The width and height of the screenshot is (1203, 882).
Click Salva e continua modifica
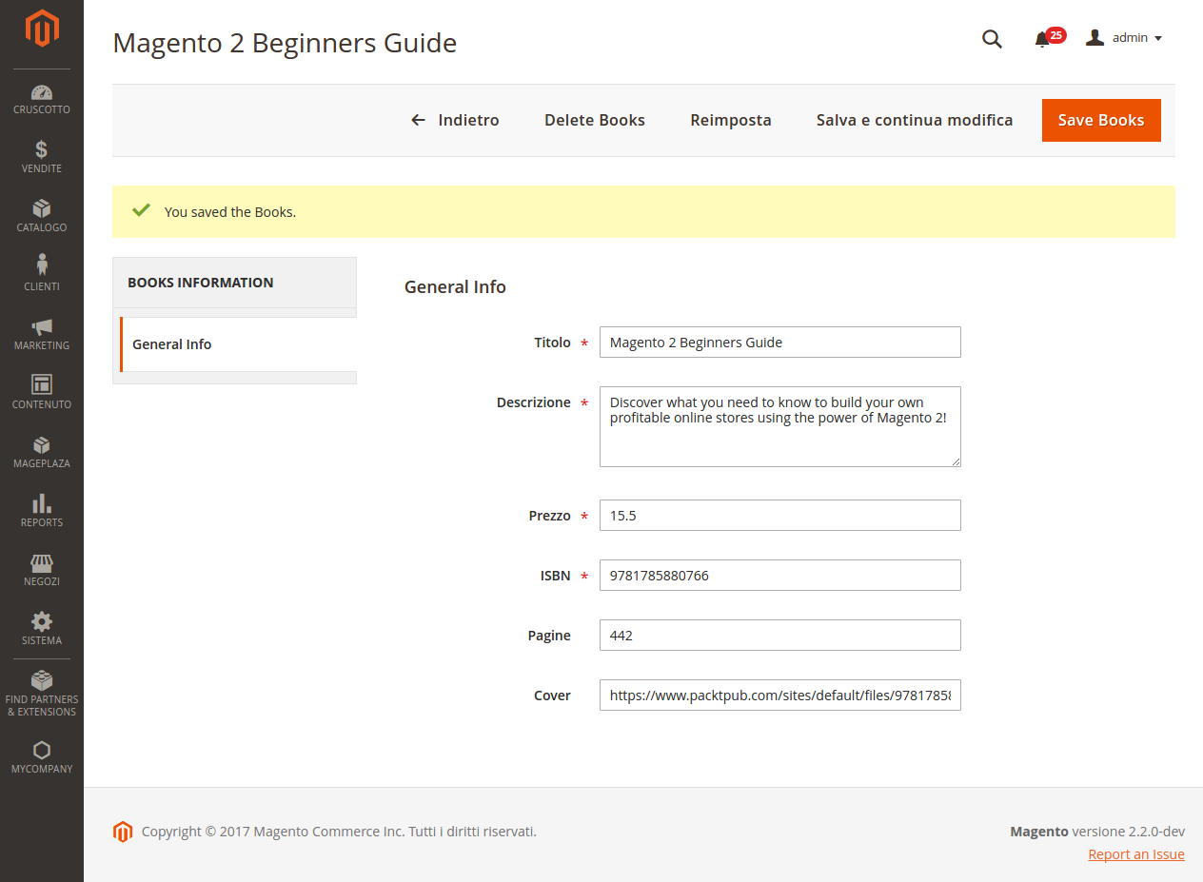tap(915, 120)
